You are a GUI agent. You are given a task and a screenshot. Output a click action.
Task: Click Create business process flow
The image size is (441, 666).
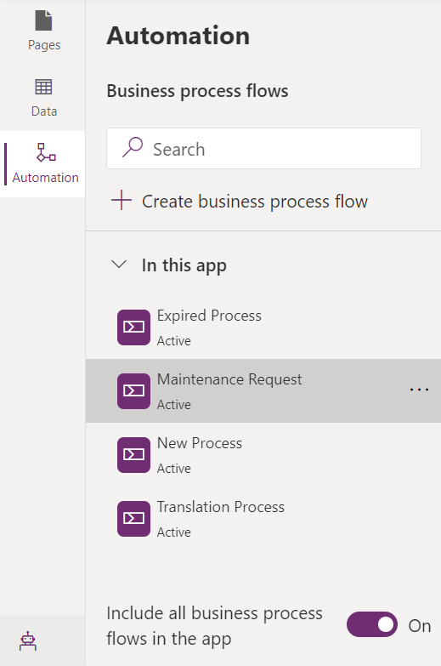pyautogui.click(x=255, y=202)
